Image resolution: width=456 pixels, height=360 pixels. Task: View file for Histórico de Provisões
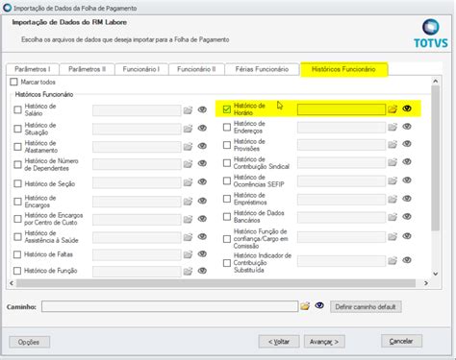tap(407, 144)
